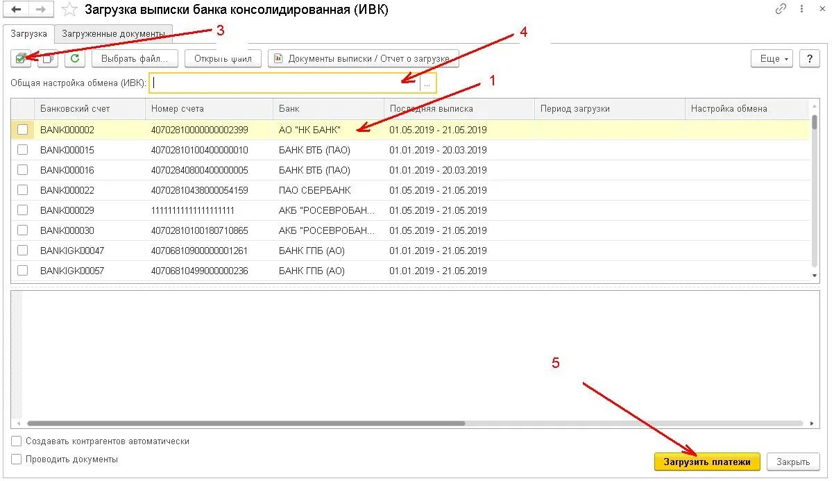Click the 'Открыть файл' button
834x481 pixels.
click(x=223, y=59)
